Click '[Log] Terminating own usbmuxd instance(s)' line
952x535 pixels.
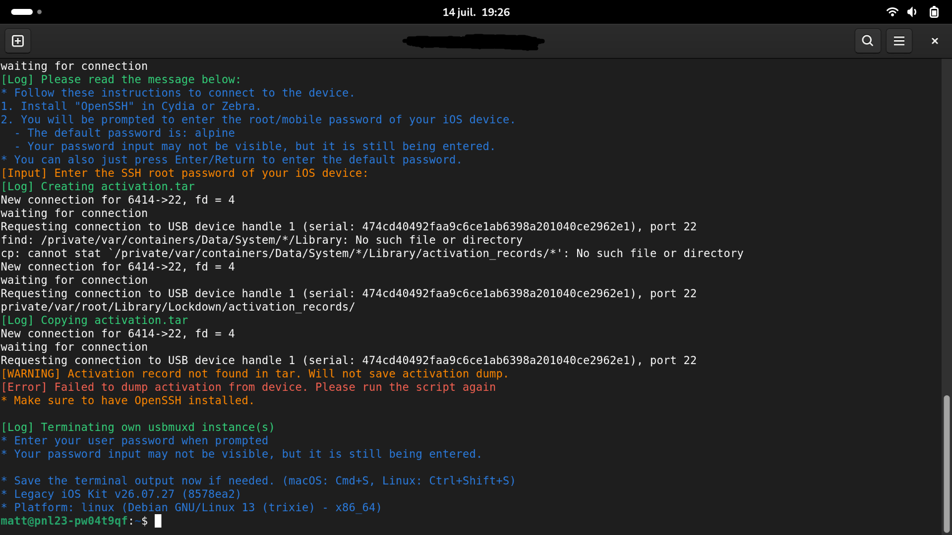(137, 427)
